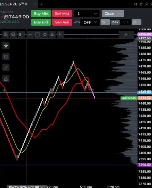
Task: Click the back arrow toolbar button
Action: pos(126,35)
